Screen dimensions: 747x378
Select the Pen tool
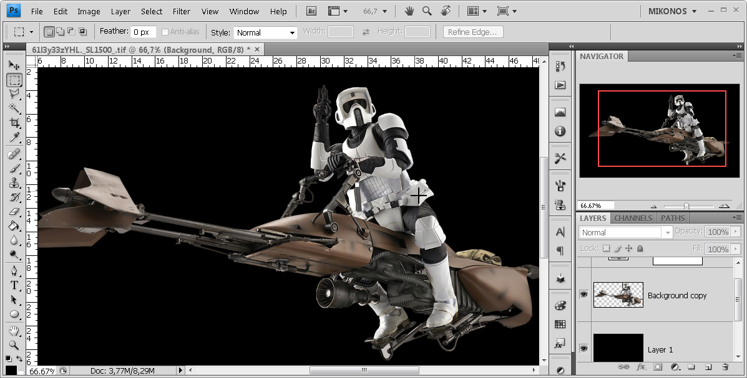coord(14,270)
